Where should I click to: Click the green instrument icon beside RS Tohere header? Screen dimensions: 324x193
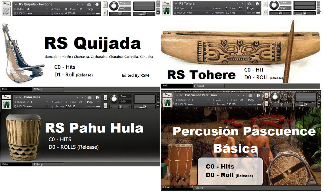[x=166, y=10]
